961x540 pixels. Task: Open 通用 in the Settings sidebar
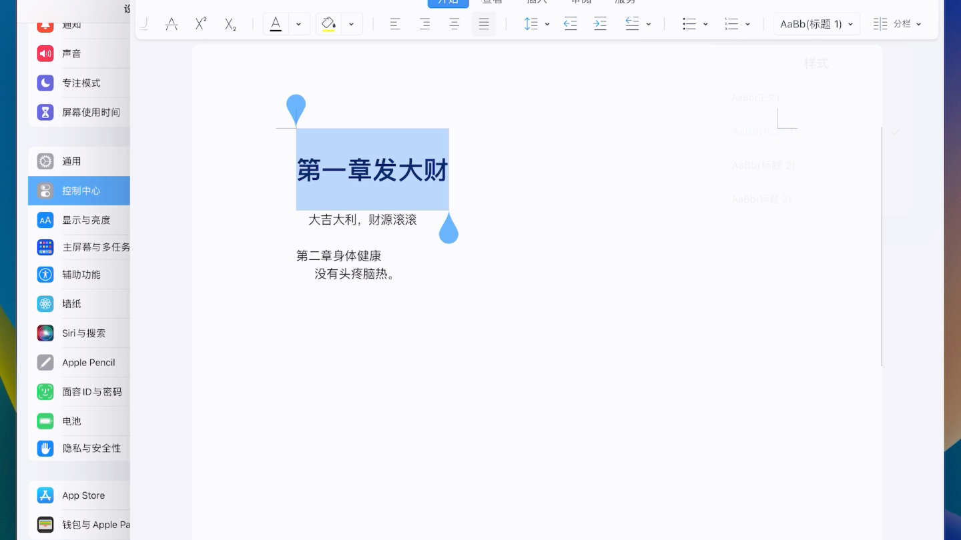(x=79, y=161)
